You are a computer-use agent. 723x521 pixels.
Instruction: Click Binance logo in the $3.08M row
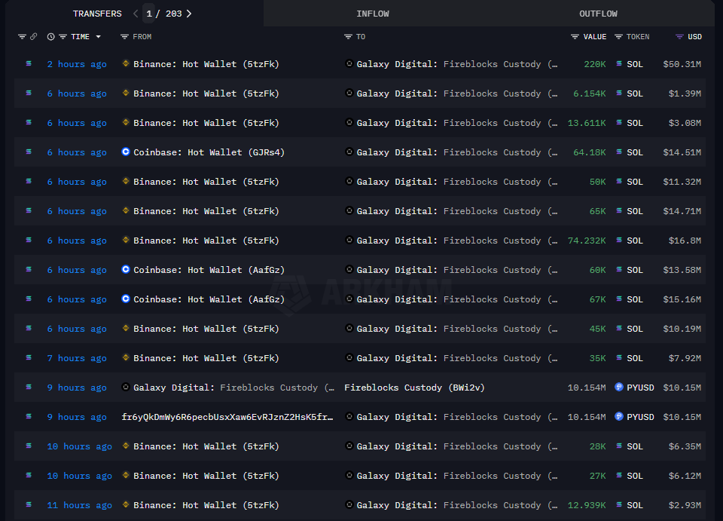tap(126, 122)
